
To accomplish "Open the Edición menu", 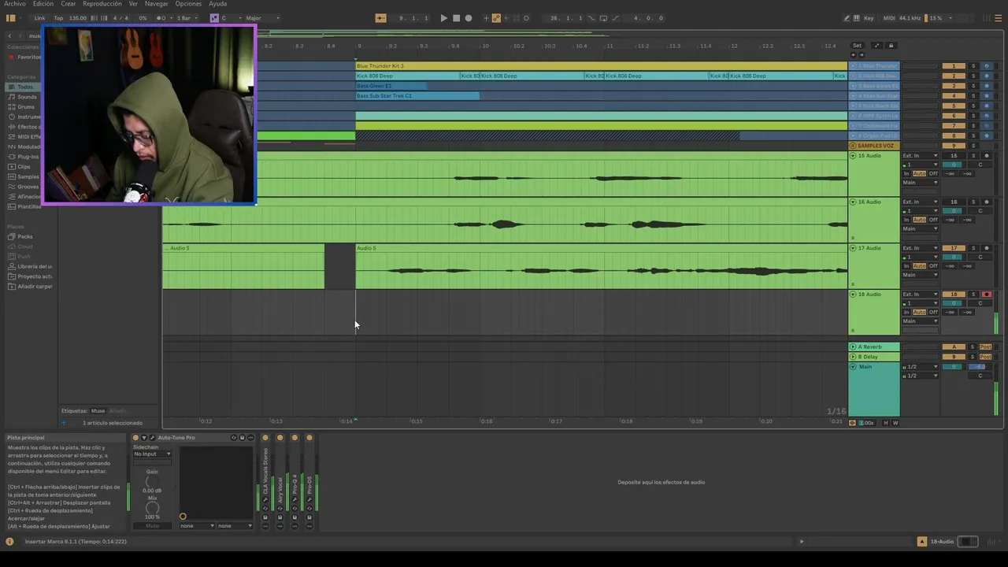I will tap(43, 4).
